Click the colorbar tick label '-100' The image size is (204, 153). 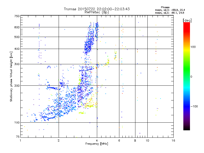194,106
